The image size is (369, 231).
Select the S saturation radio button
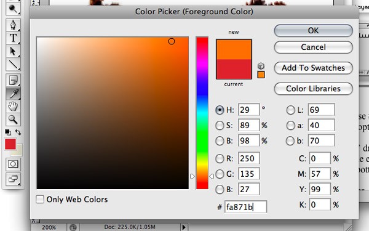220,126
